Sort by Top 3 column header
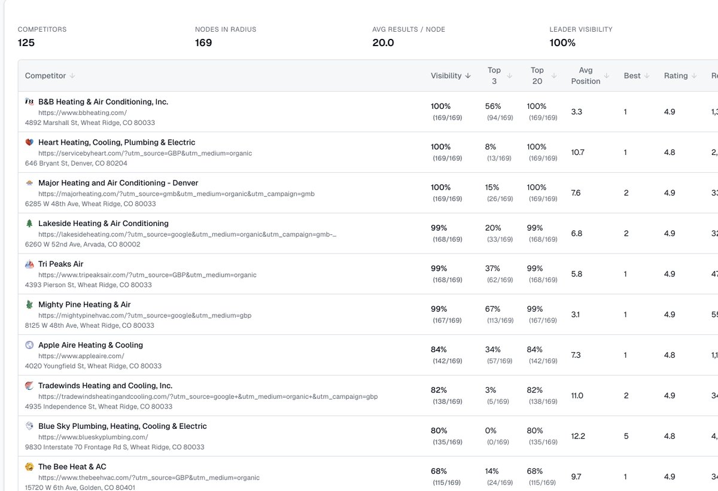The image size is (718, 491). coord(499,75)
